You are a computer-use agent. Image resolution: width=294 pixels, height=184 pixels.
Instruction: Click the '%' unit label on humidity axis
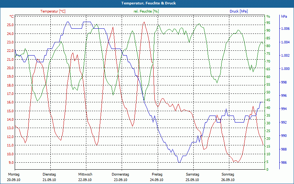point(268,17)
